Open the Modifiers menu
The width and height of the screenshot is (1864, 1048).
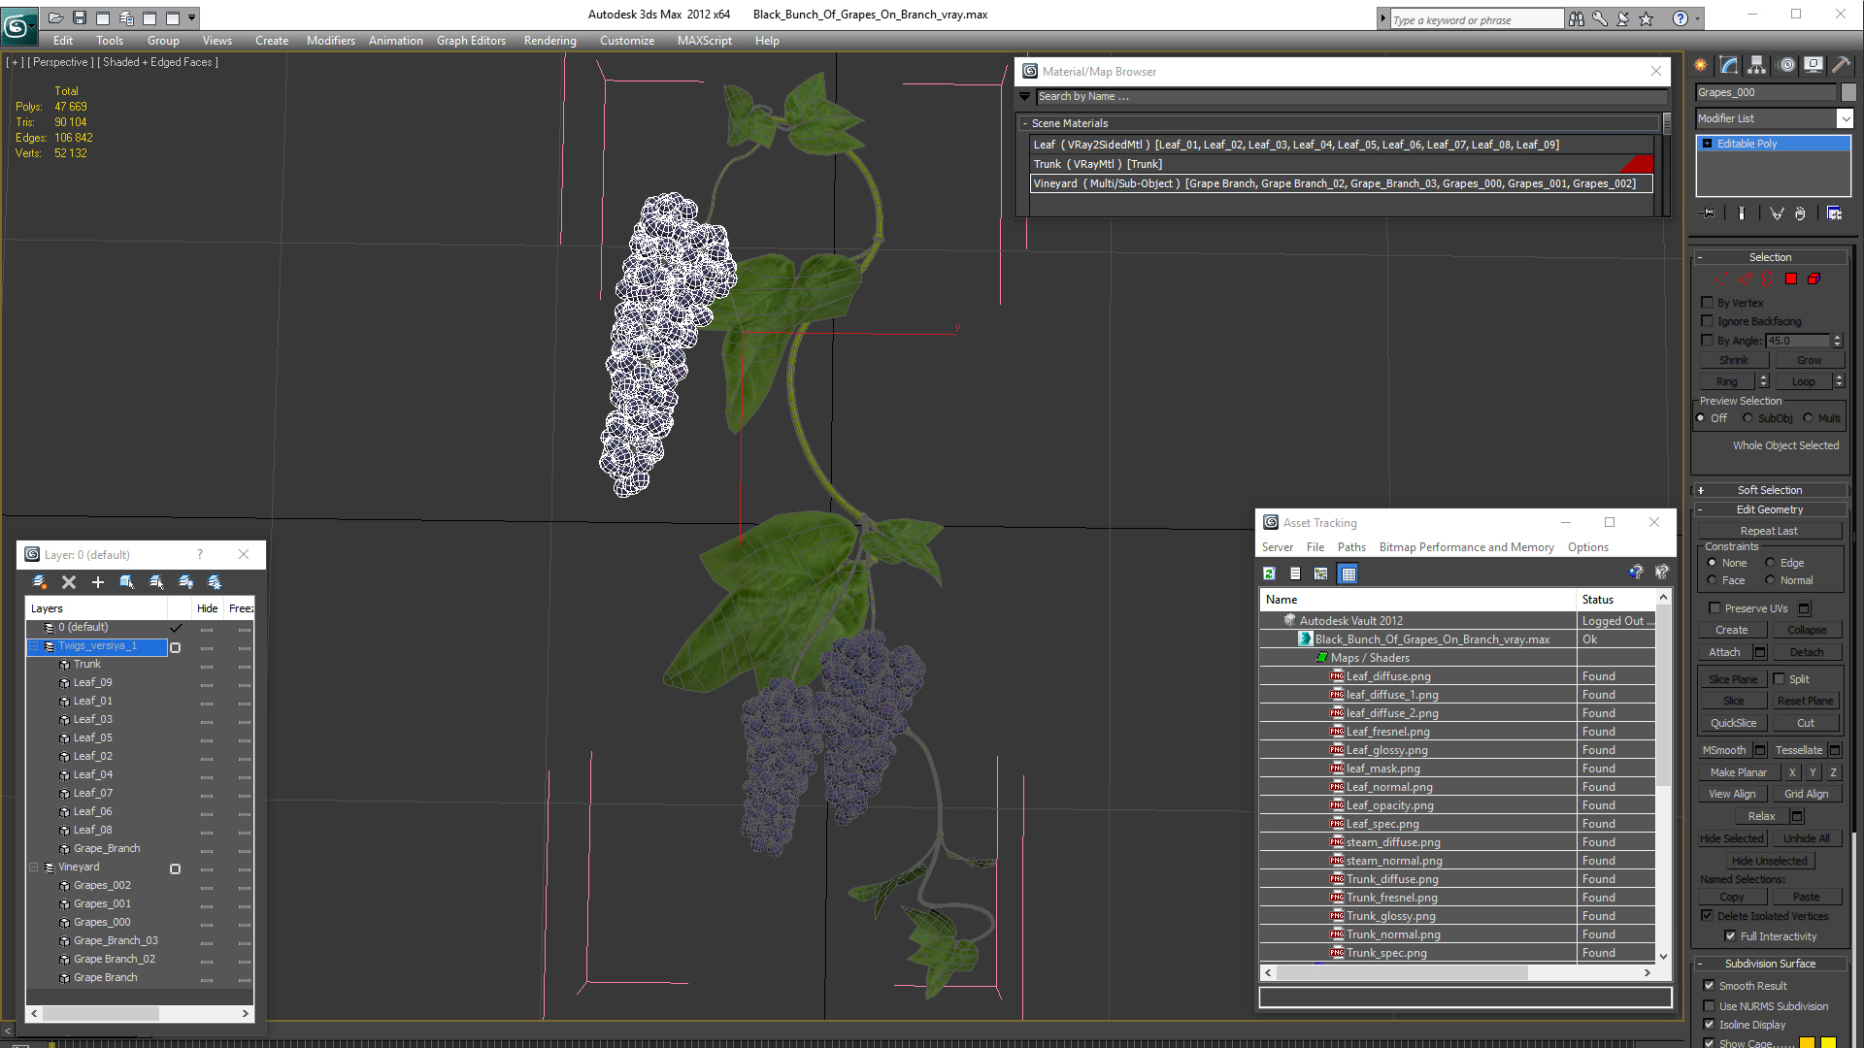coord(330,41)
